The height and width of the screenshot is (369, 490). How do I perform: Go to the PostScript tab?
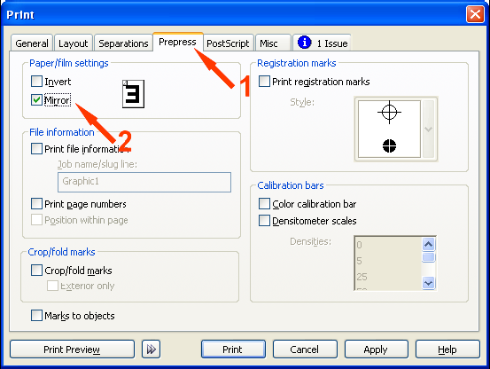[x=228, y=43]
